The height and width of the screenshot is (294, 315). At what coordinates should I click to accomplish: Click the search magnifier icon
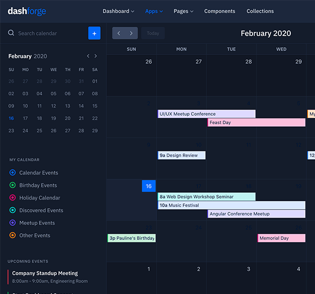point(11,33)
